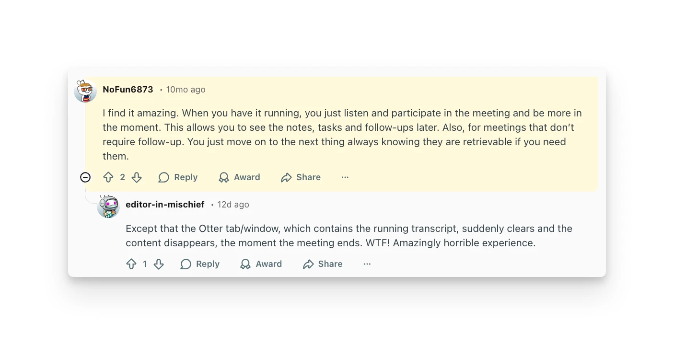Visit the NoFun6873 username profile link

(x=128, y=90)
